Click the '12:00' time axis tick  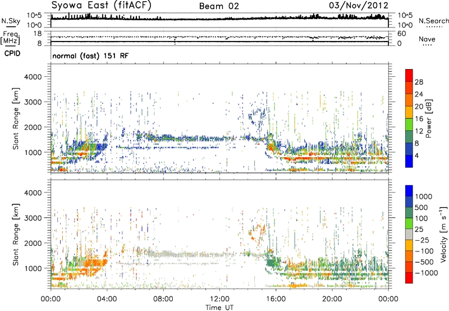tap(219, 299)
